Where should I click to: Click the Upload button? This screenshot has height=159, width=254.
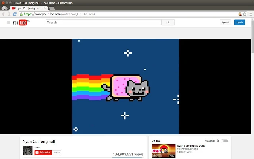[225, 23]
